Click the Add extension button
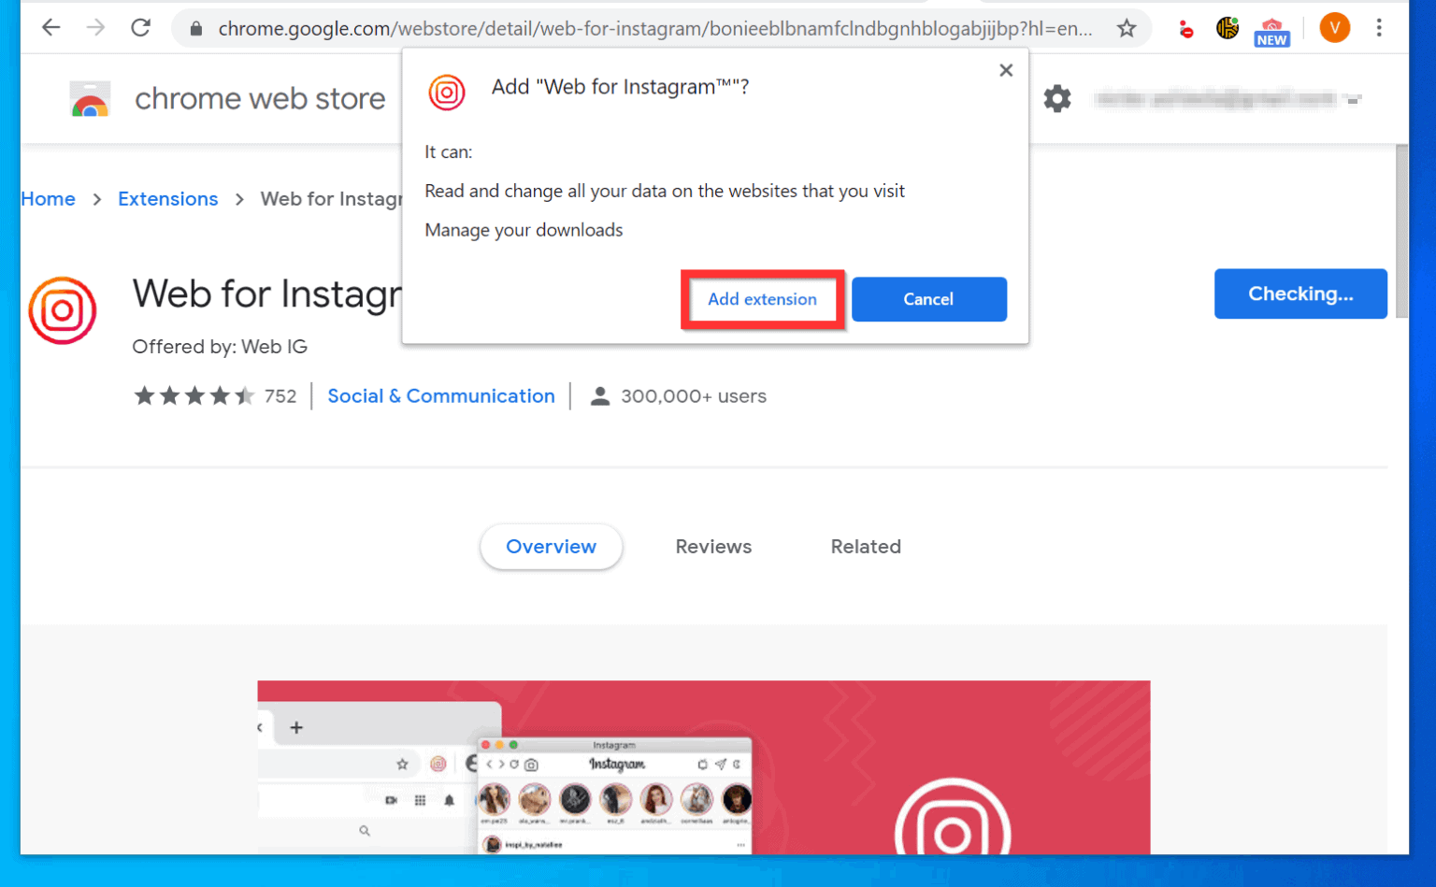 [762, 299]
